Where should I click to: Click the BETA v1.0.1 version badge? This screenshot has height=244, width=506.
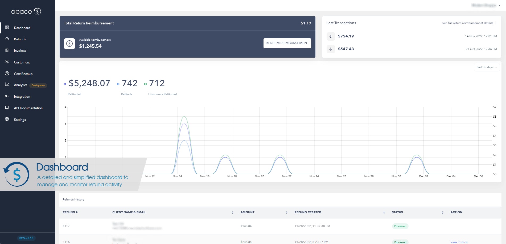pyautogui.click(x=26, y=238)
